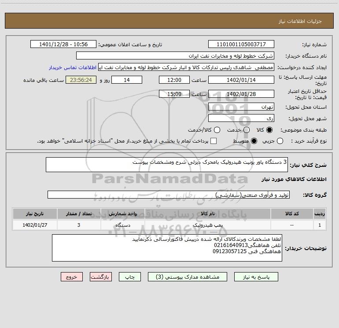Click the واحد شمارش column header

(x=122, y=214)
